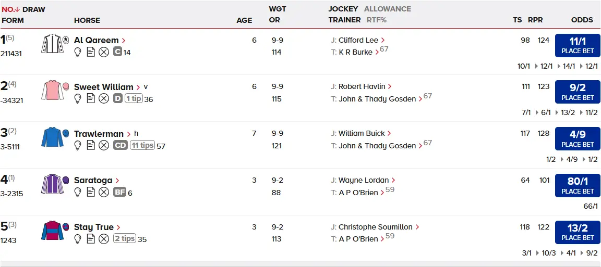
Task: Open the document icon under Saratoga
Action: 91,193
